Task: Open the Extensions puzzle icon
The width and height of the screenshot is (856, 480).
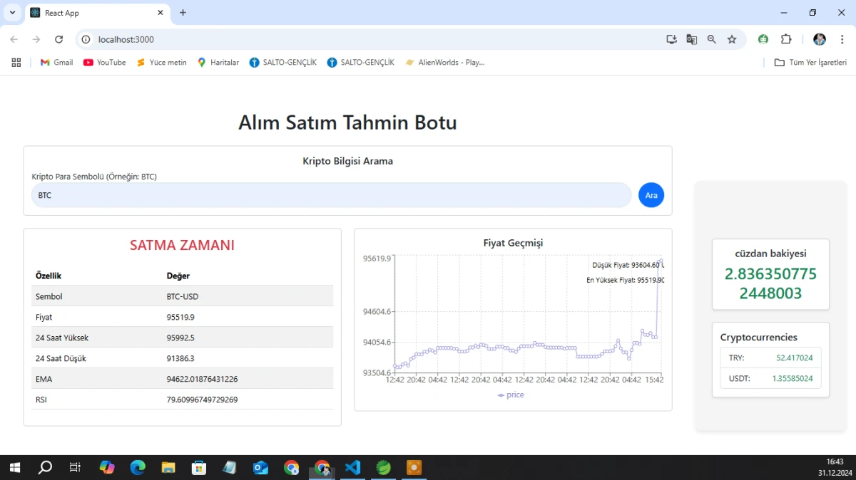Action: pyautogui.click(x=786, y=39)
